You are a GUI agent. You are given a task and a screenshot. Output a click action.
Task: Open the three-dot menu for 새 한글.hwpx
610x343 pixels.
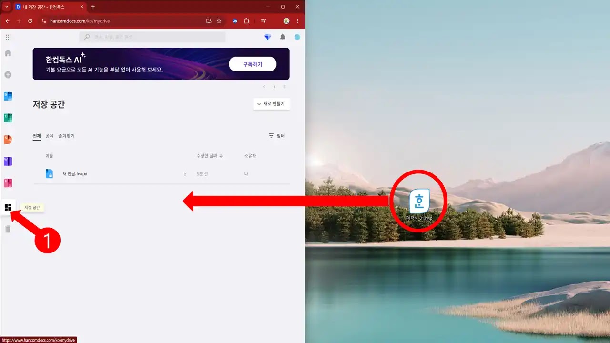(185, 173)
